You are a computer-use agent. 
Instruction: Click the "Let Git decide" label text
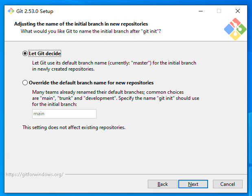(x=45, y=54)
